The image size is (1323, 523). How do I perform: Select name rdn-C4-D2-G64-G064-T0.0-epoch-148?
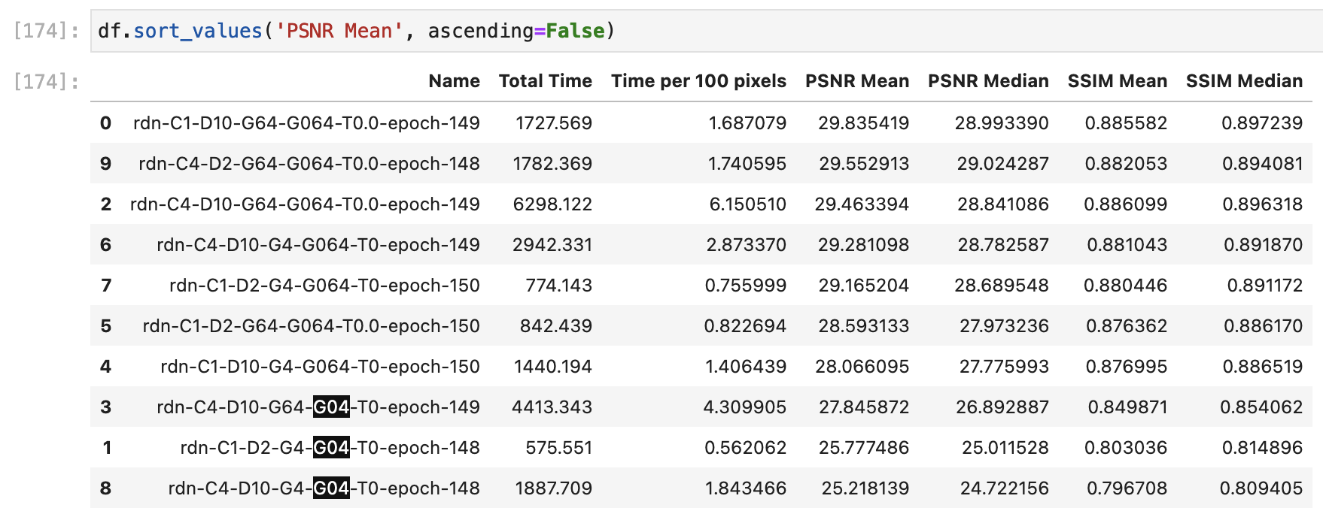[309, 164]
